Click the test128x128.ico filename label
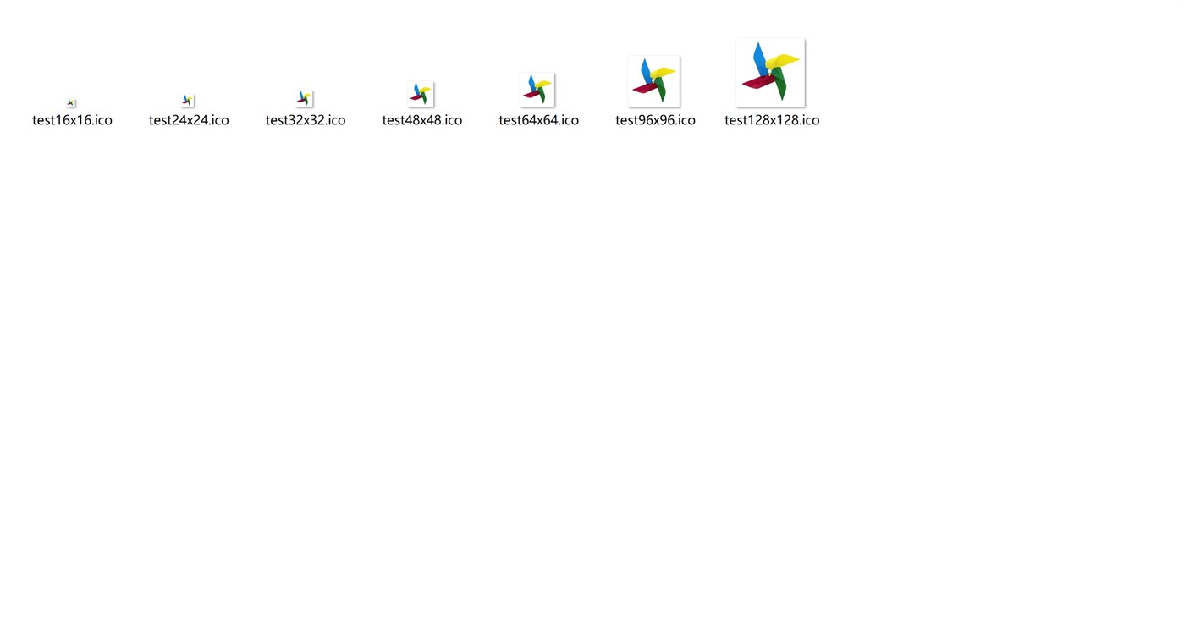Screen dimensions: 1184x626 click(x=772, y=120)
